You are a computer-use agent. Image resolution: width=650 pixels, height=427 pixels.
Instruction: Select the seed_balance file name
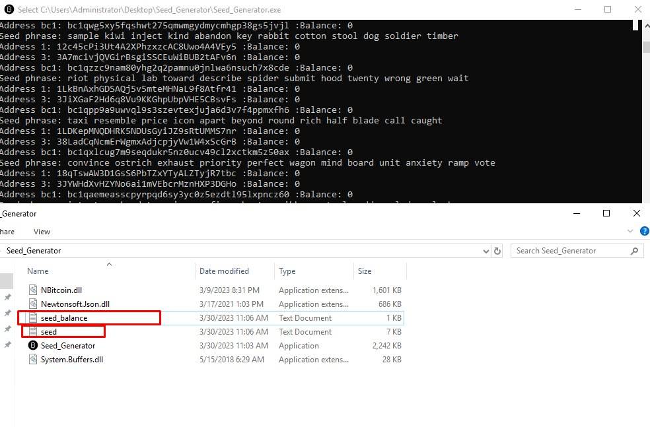64,317
